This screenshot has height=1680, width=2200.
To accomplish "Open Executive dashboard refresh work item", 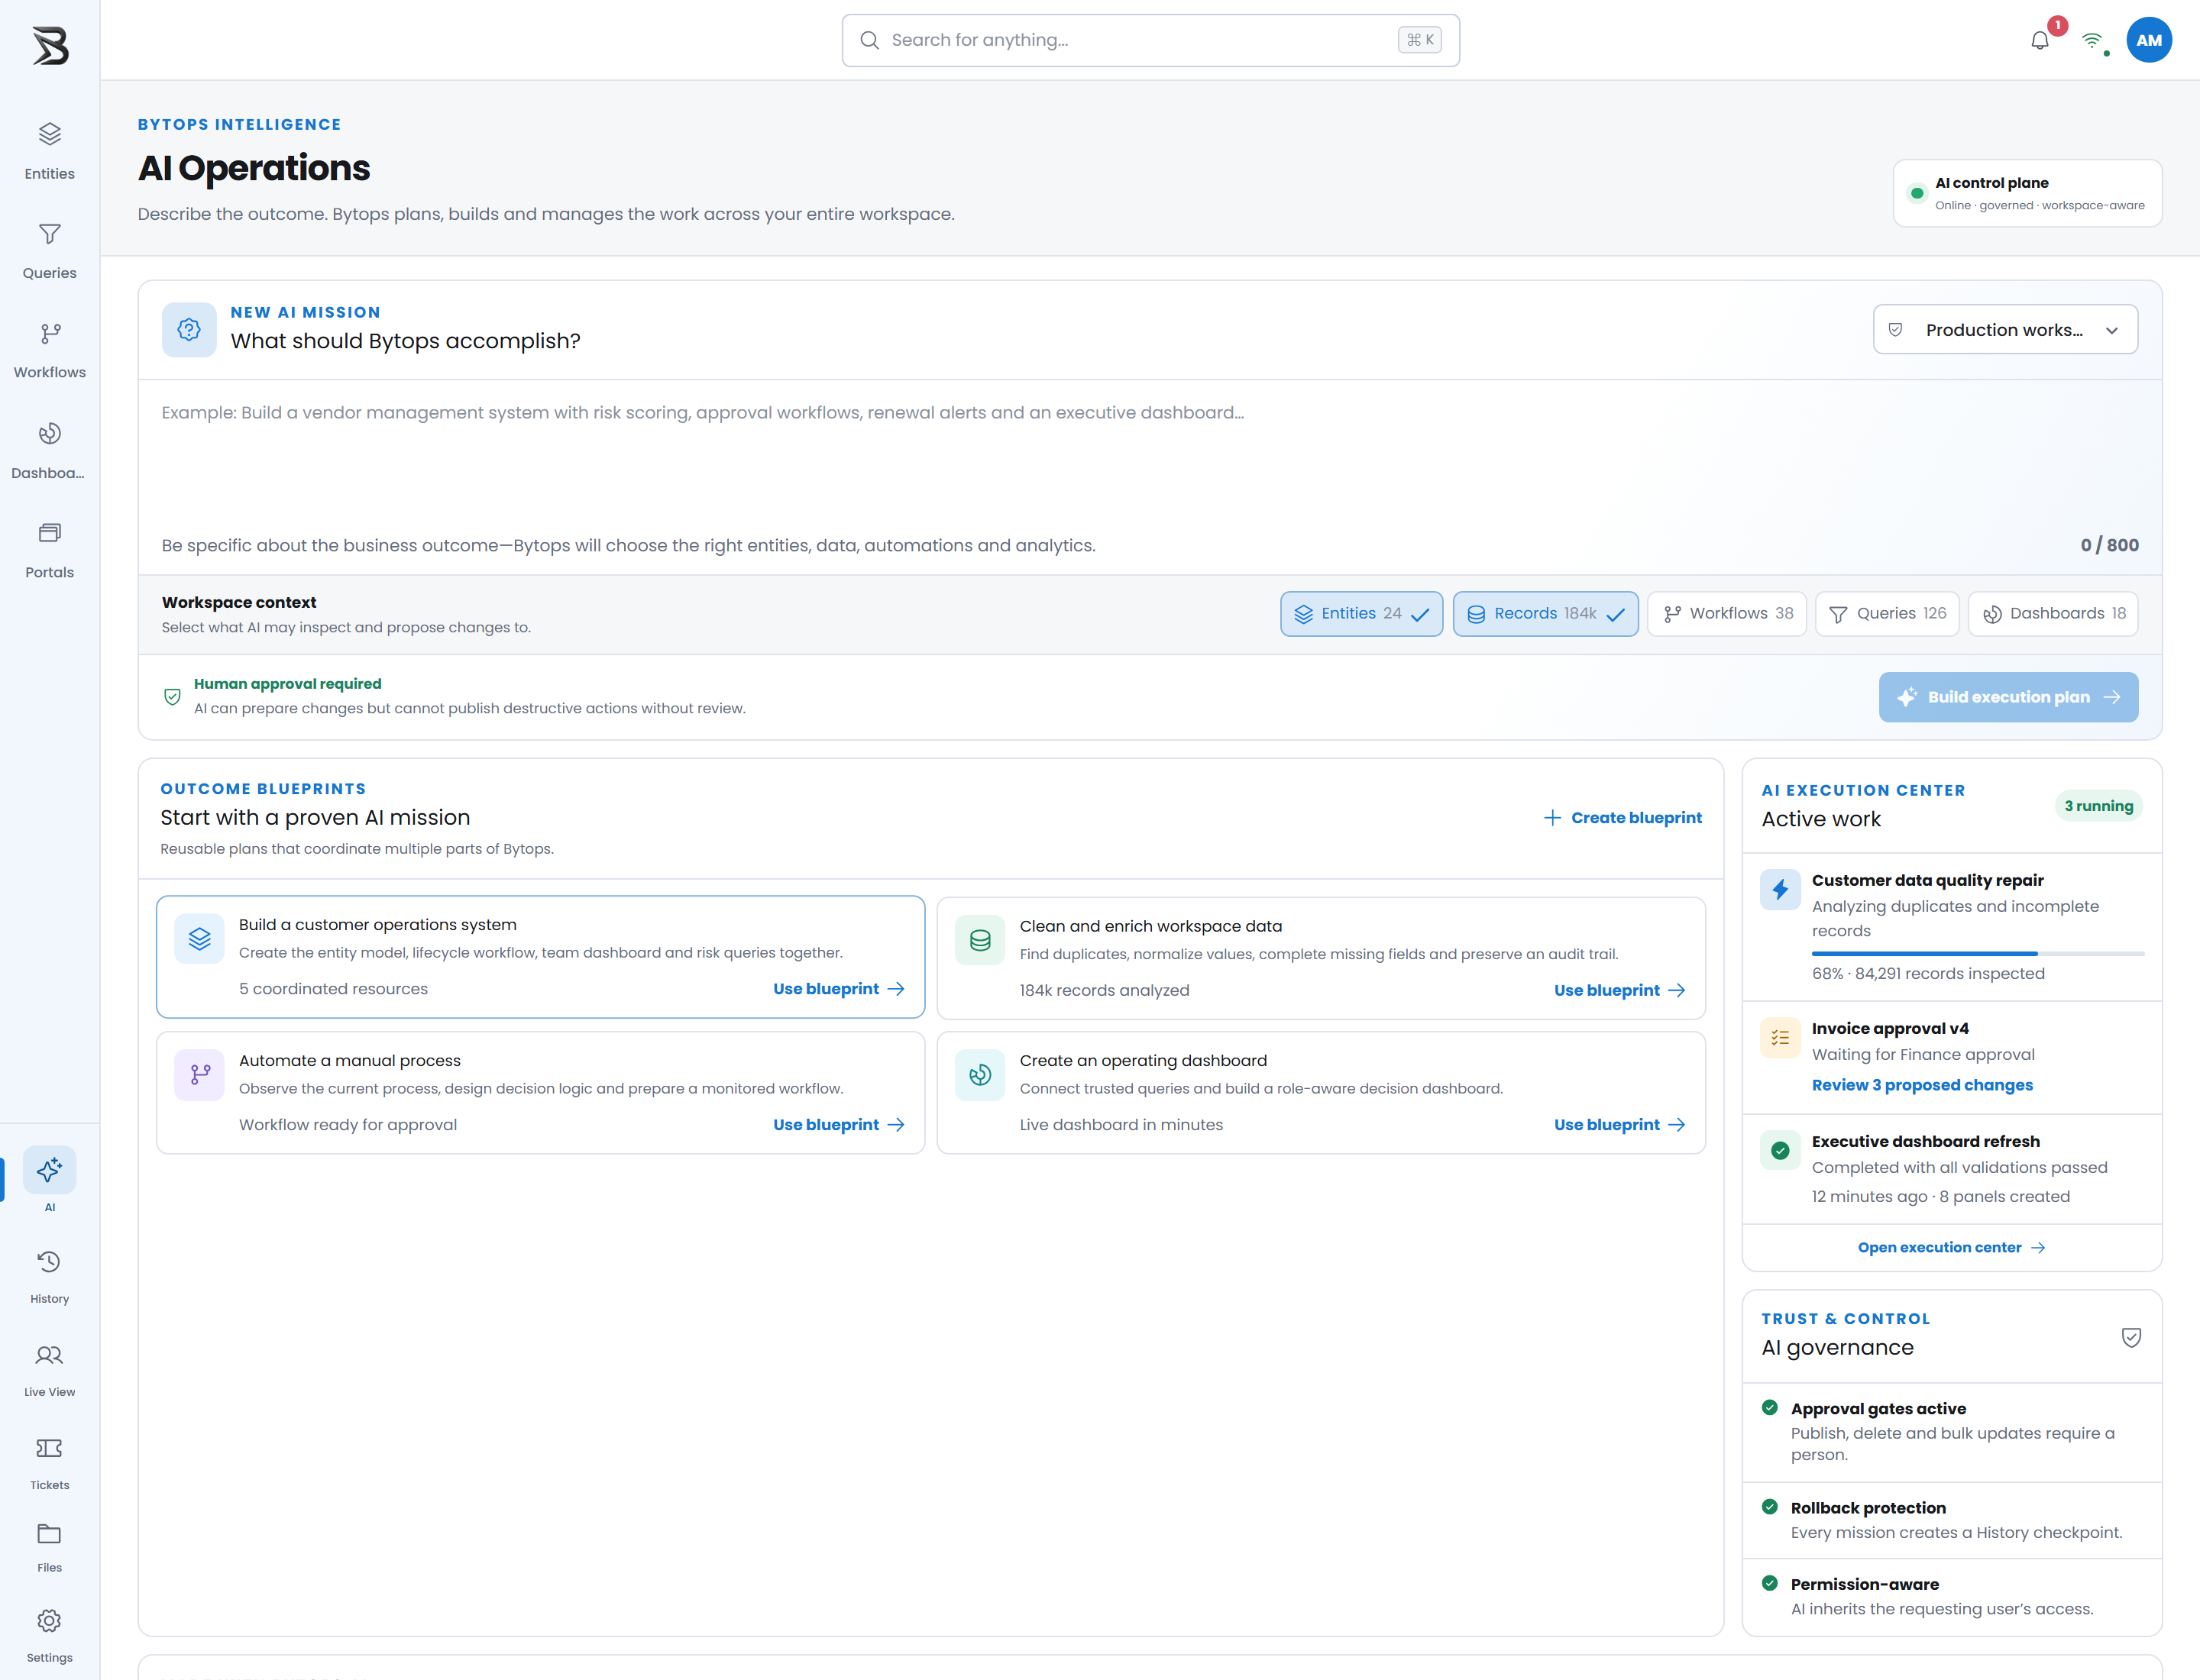I will coord(1952,1168).
